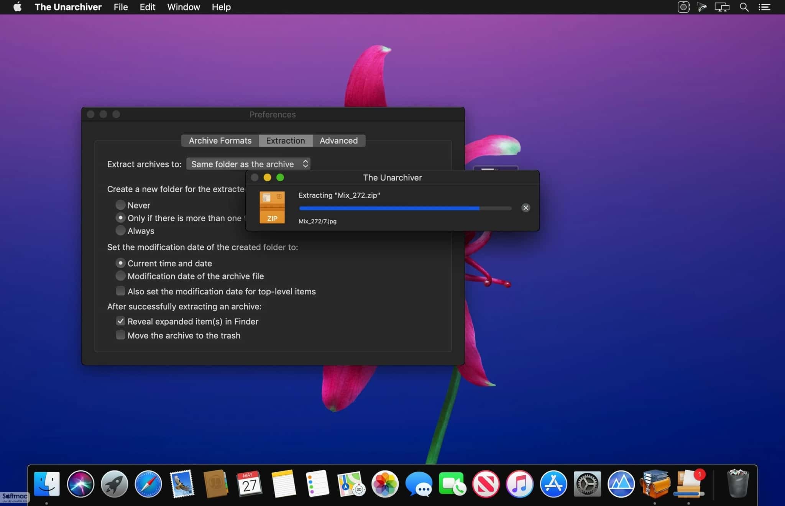Open Safari from the Dock
Viewport: 785px width, 506px height.
148,484
